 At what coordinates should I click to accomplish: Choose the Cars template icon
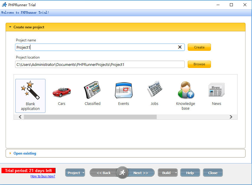[61, 92]
